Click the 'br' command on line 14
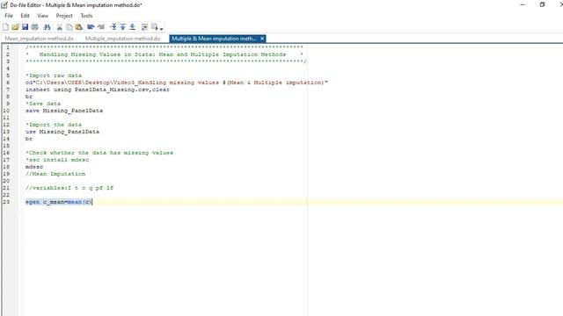563x316 pixels. click(x=29, y=139)
